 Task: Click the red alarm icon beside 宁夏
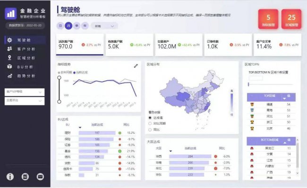(x=252, y=154)
